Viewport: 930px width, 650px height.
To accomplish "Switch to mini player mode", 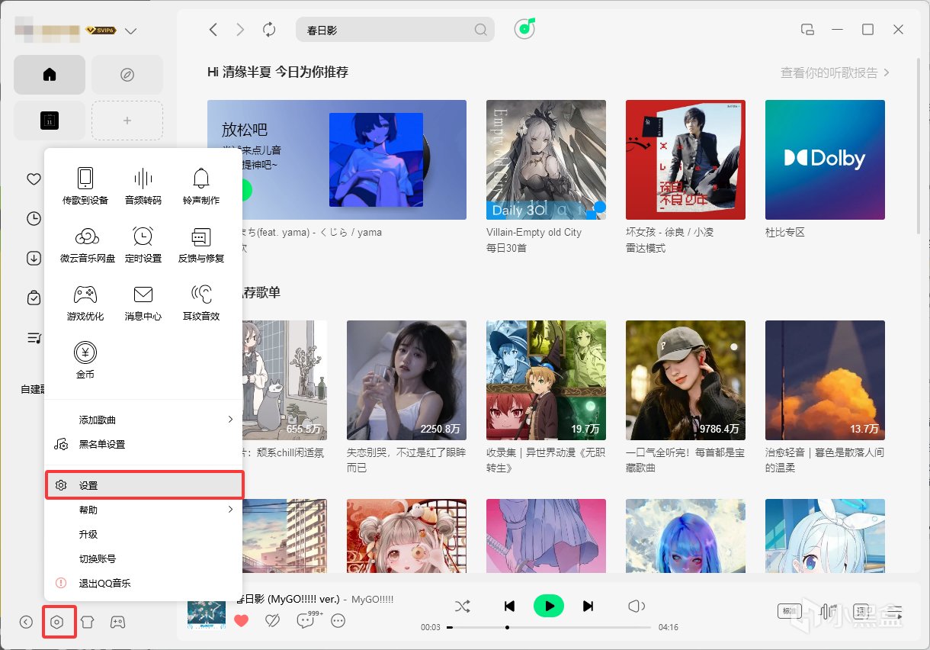I will (x=807, y=30).
